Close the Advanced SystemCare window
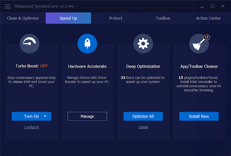231x156 pixels. 223,6
